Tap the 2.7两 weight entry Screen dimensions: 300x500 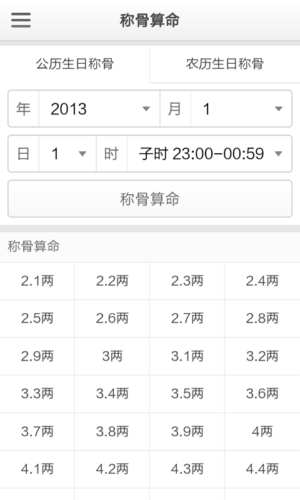(187, 319)
